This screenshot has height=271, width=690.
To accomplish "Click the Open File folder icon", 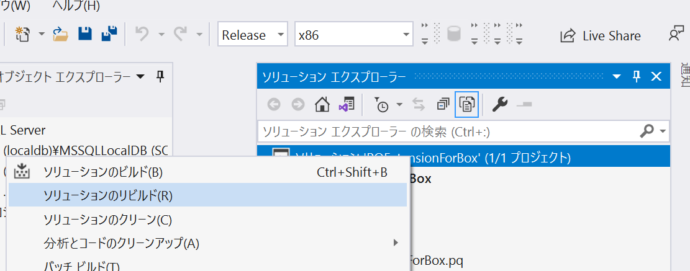I will tap(61, 34).
